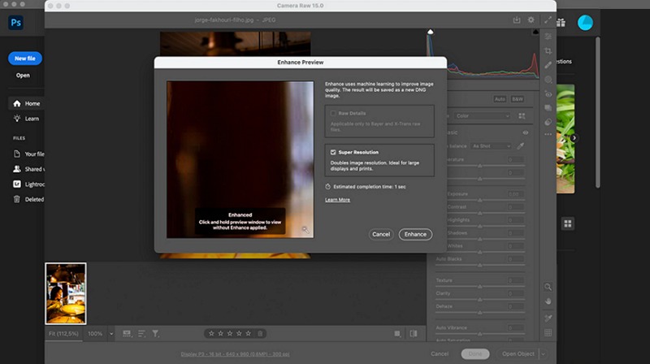The height and width of the screenshot is (364, 650).
Task: Click the Fit (112,5%) zoom option
Action: (x=63, y=334)
